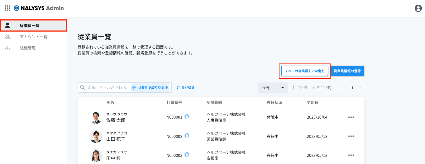Expand the 20件 page size dropdown
Image resolution: width=425 pixels, height=164 pixels.
click(273, 88)
